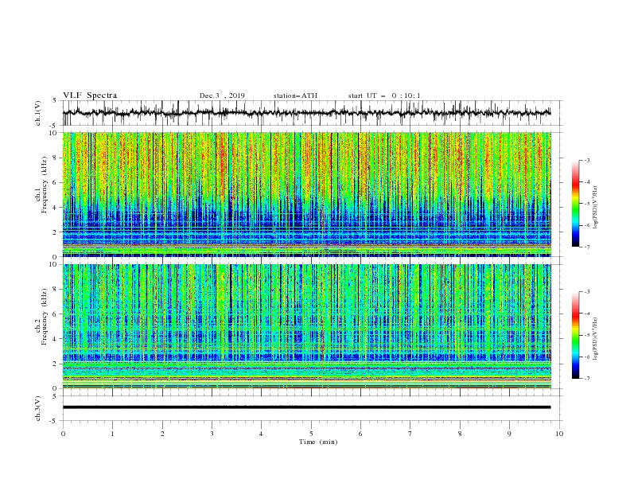This screenshot has width=630, height=487.
Task: Click the ch.2 colorbar "log(PSD)(V²/Hz)" label
Action: click(x=596, y=339)
